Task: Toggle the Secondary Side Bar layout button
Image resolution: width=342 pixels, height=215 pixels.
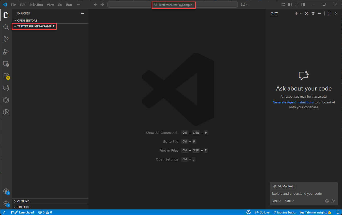Action: tap(303, 5)
